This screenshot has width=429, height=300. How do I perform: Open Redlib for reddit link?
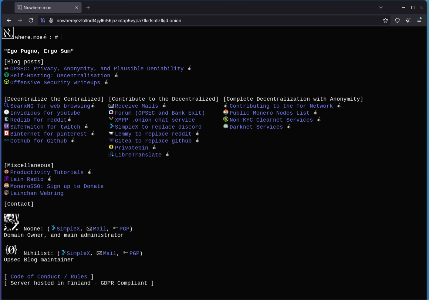39,120
